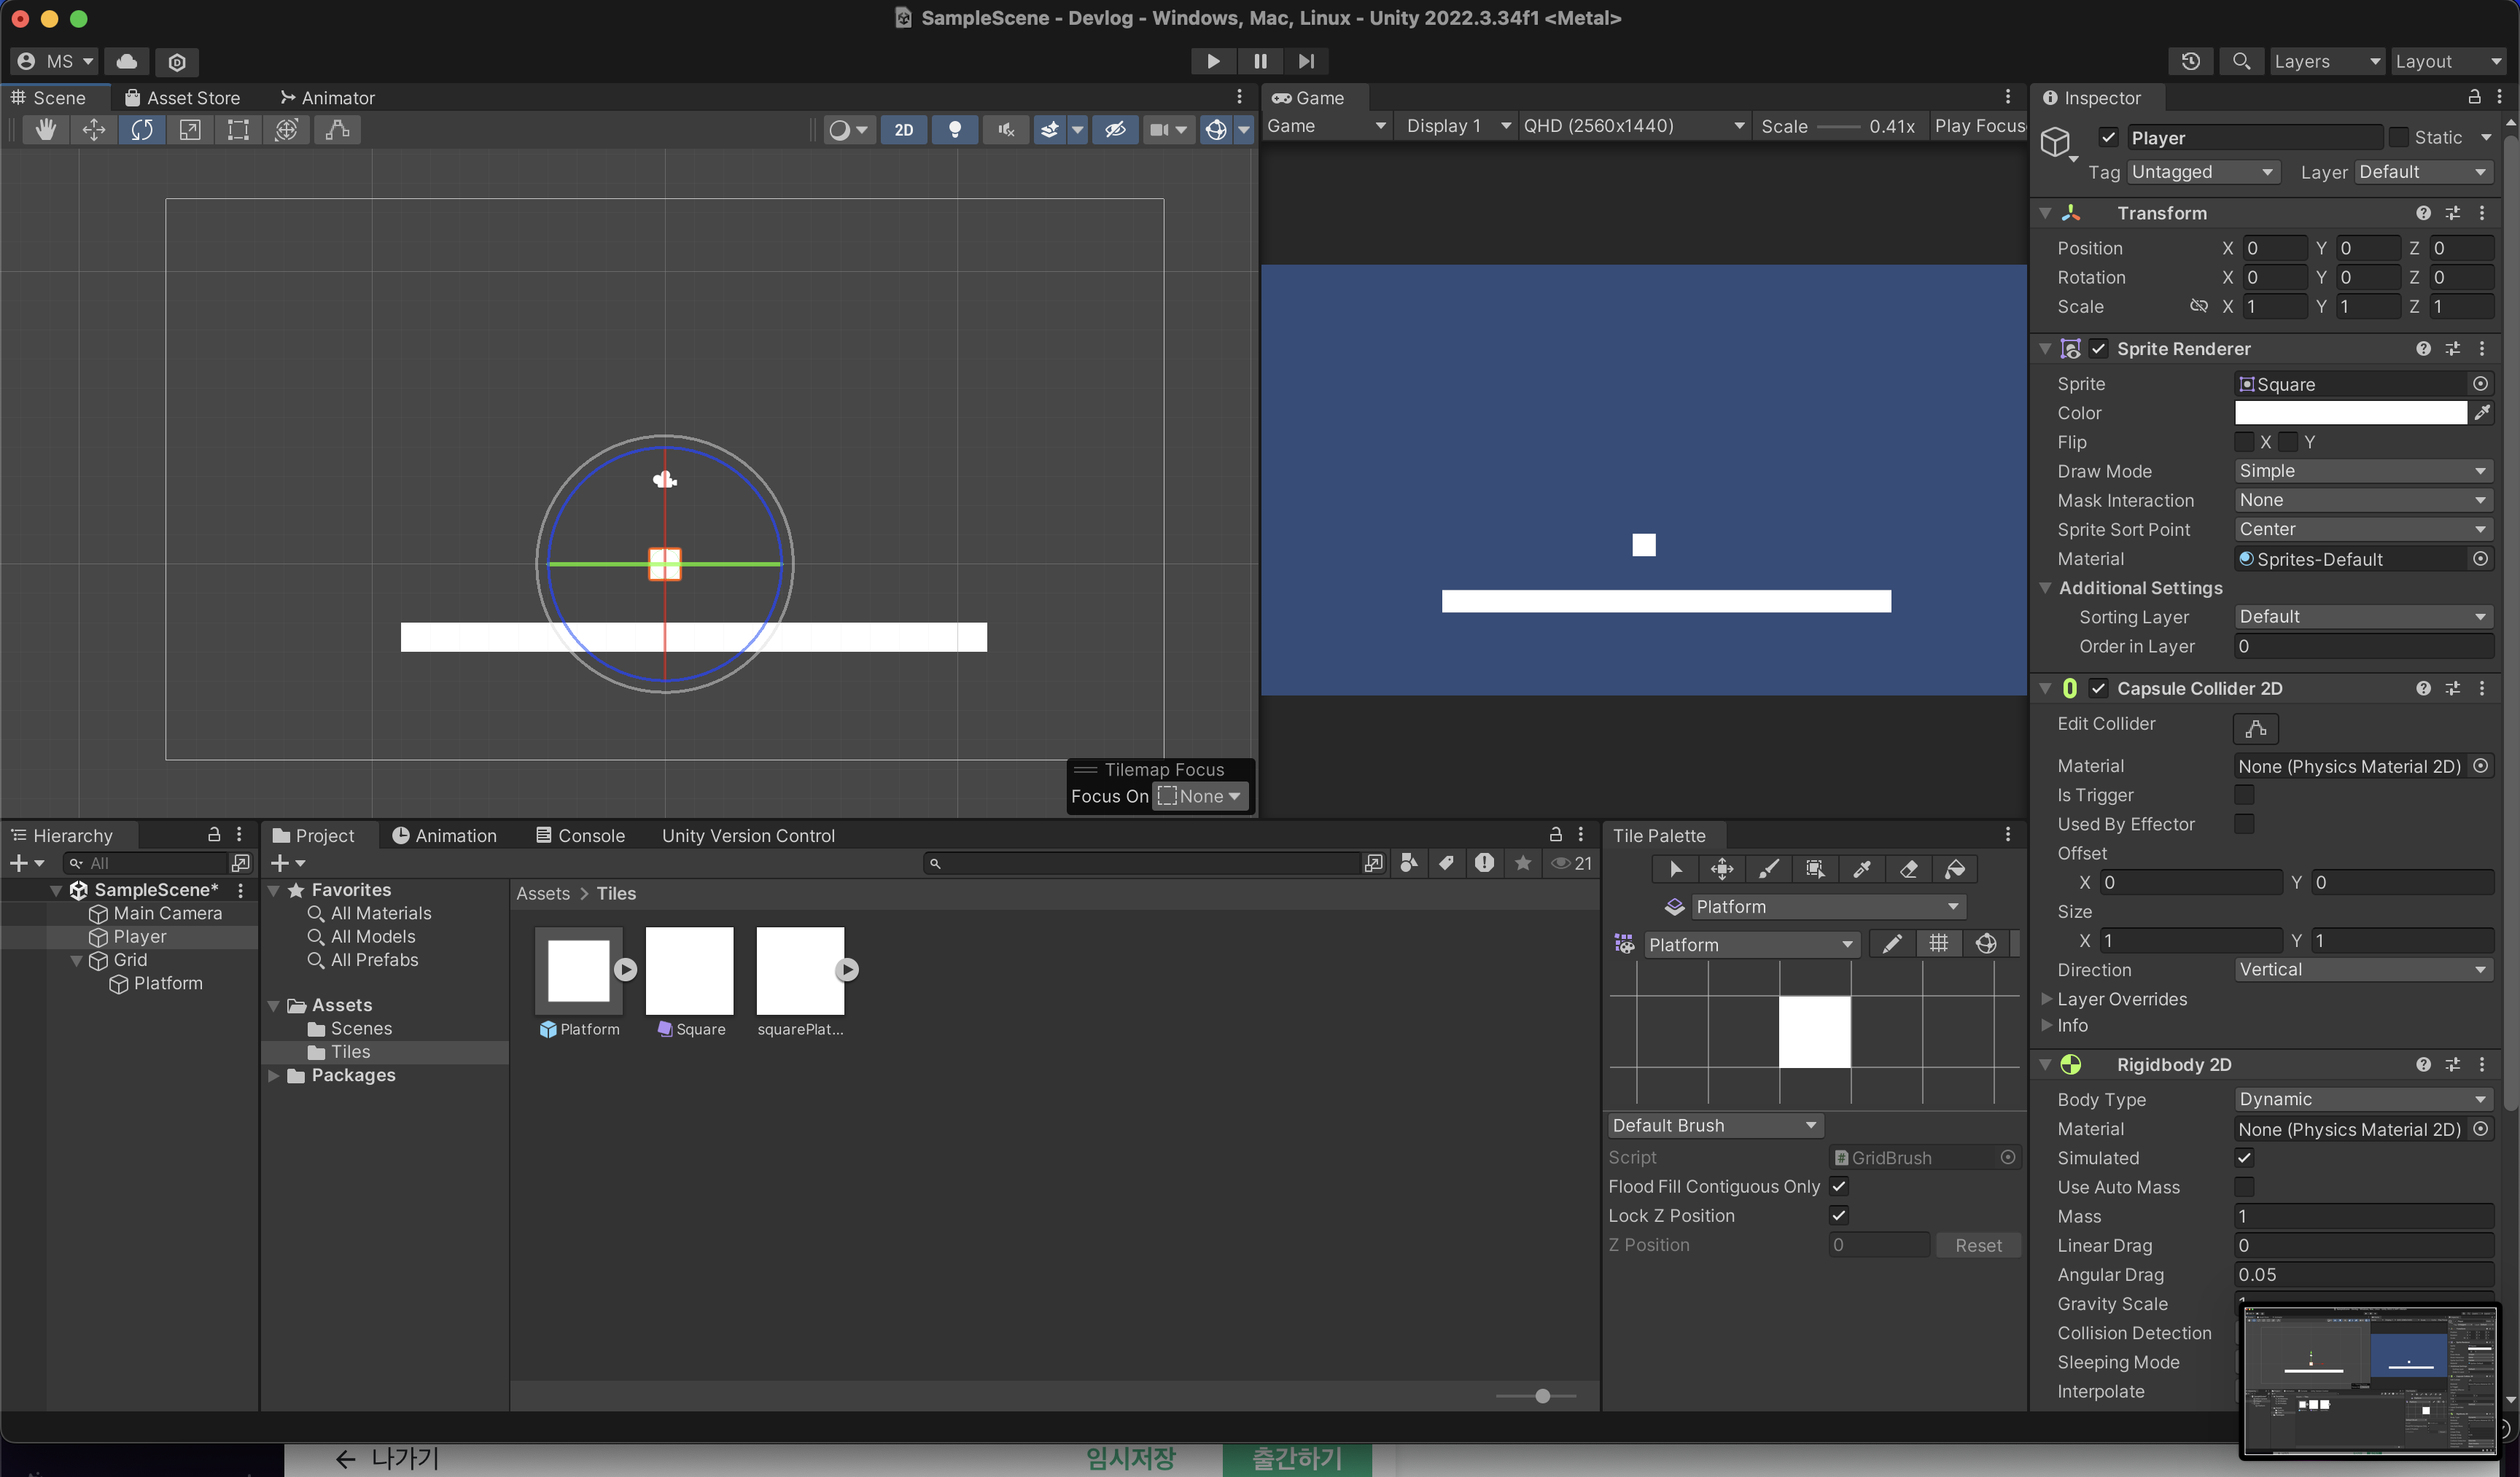Click the Play button to start game
The image size is (2520, 1477).
[1212, 61]
